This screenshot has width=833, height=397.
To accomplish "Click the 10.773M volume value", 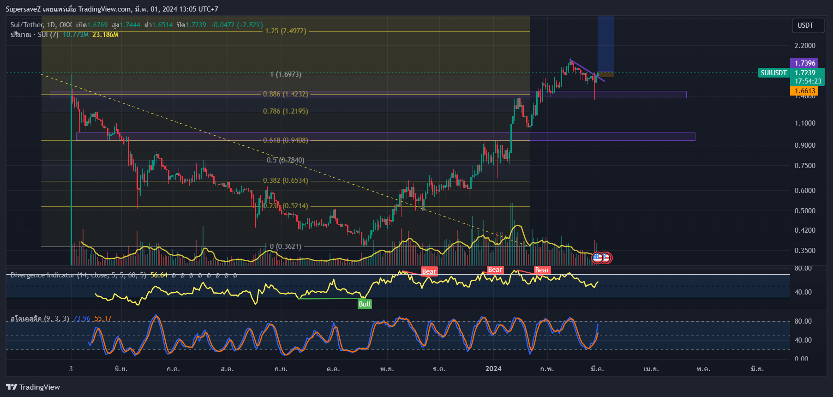I will (x=76, y=35).
